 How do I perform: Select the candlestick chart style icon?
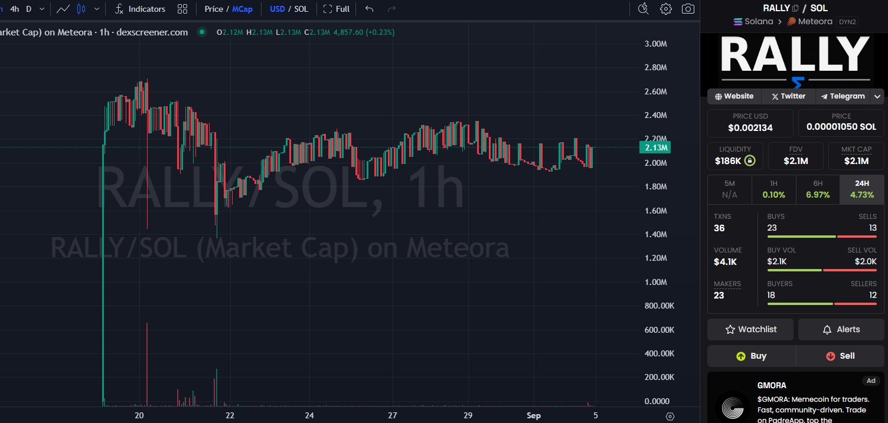pos(81,9)
